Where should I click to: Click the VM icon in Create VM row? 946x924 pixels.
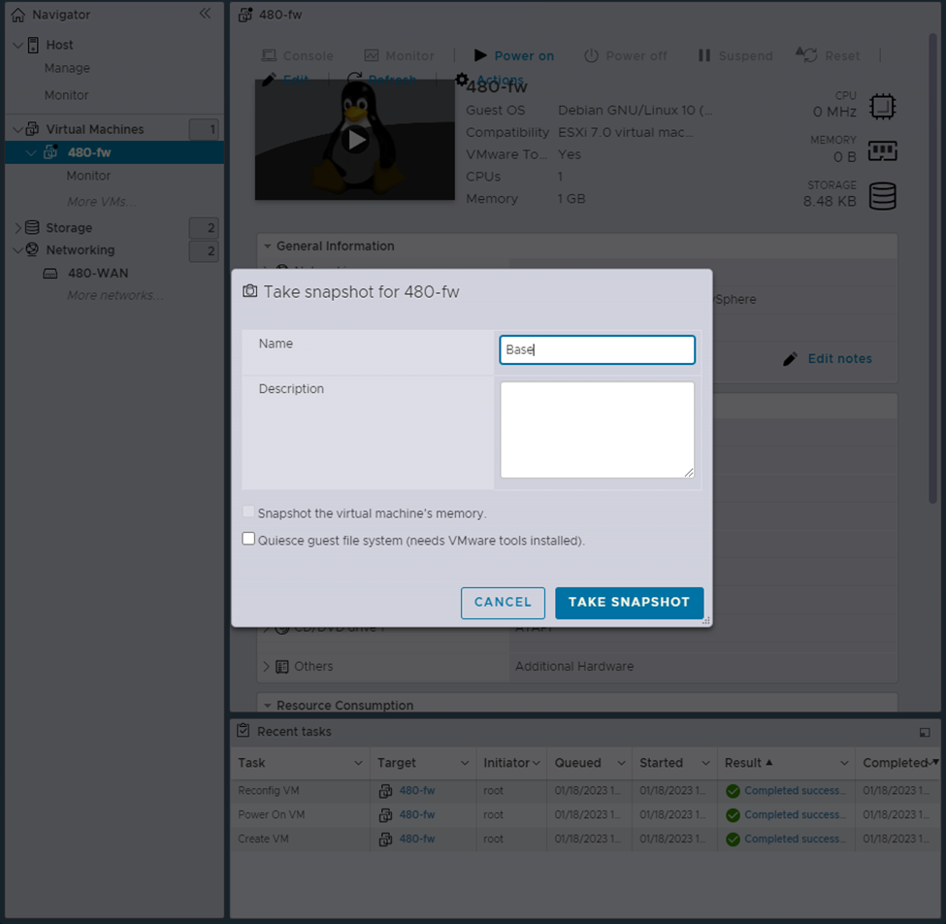coord(385,839)
